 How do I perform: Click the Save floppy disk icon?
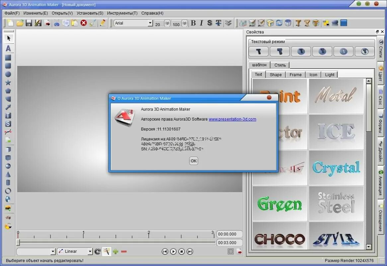(x=29, y=23)
